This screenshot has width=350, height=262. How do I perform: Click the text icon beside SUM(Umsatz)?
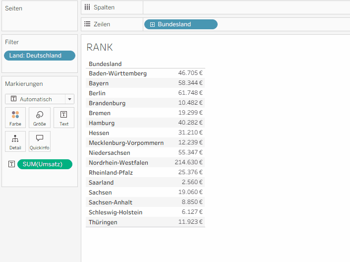tap(11, 164)
